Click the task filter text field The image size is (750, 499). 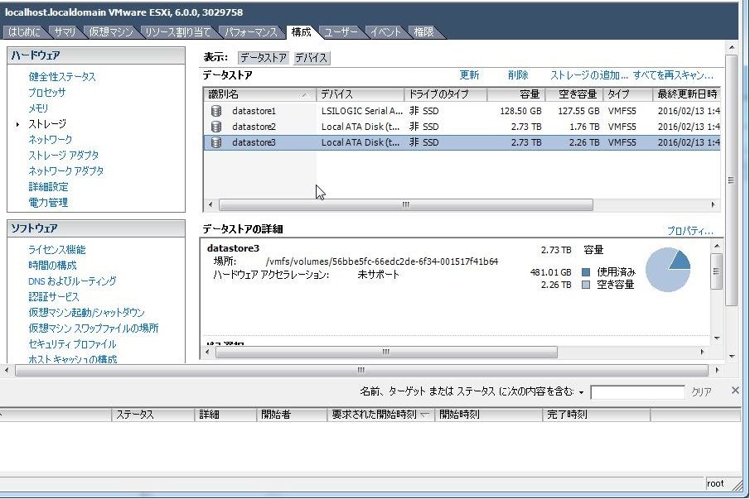pos(637,392)
